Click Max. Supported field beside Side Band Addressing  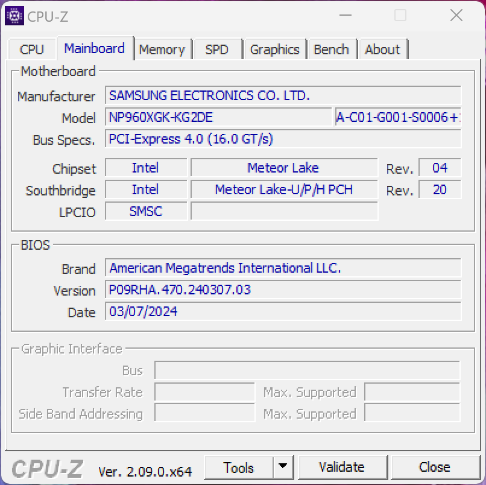[412, 413]
